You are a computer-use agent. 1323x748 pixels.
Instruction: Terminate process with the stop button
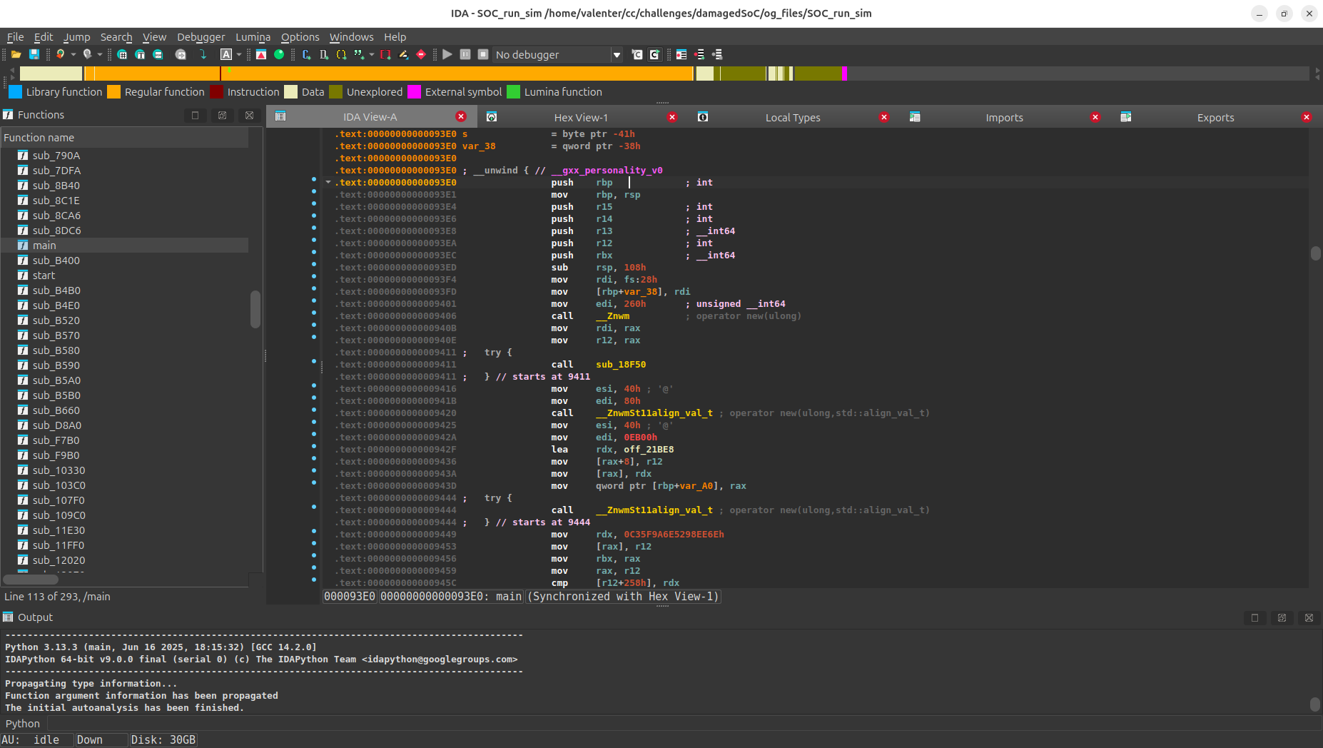click(483, 54)
